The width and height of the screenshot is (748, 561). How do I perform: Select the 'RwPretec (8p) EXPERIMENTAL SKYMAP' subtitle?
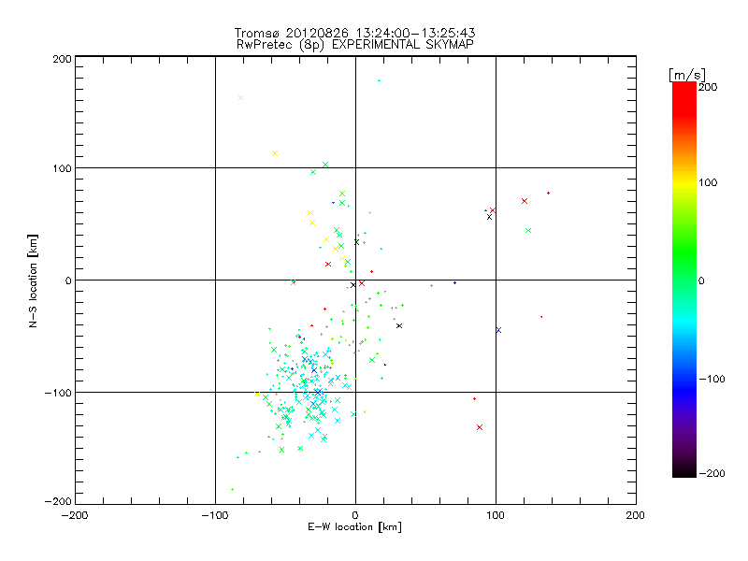coord(355,44)
